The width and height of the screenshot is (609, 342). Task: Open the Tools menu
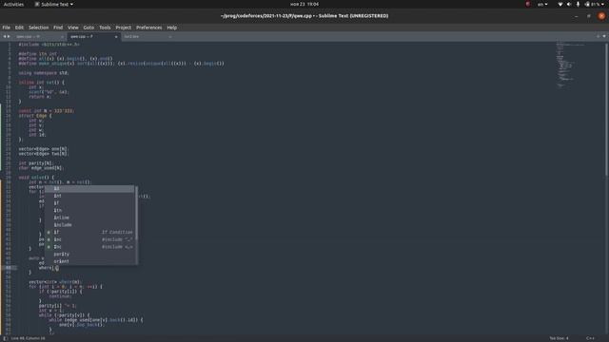pos(105,28)
